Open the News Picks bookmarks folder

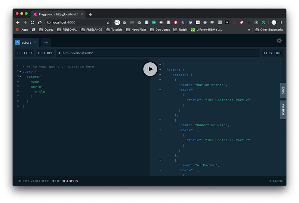click(136, 30)
